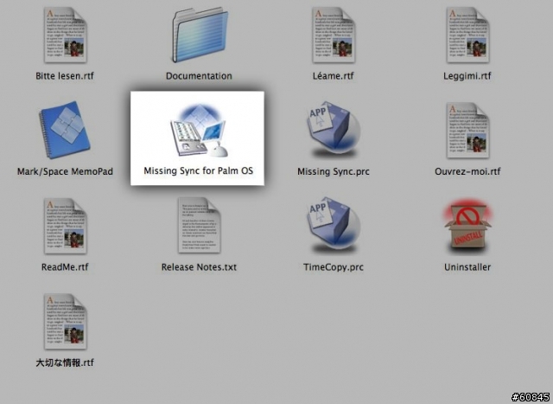Click the "Léame.rtf" file name
The image size is (553, 404).
click(x=334, y=76)
